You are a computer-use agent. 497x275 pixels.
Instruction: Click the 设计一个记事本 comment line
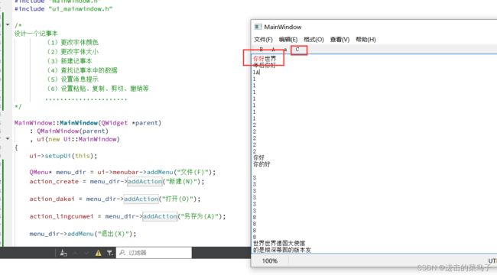click(x=36, y=34)
